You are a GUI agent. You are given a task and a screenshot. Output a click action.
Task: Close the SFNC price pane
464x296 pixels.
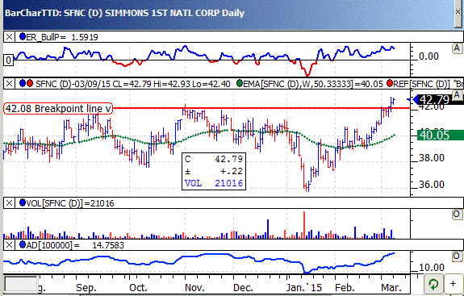(9, 84)
